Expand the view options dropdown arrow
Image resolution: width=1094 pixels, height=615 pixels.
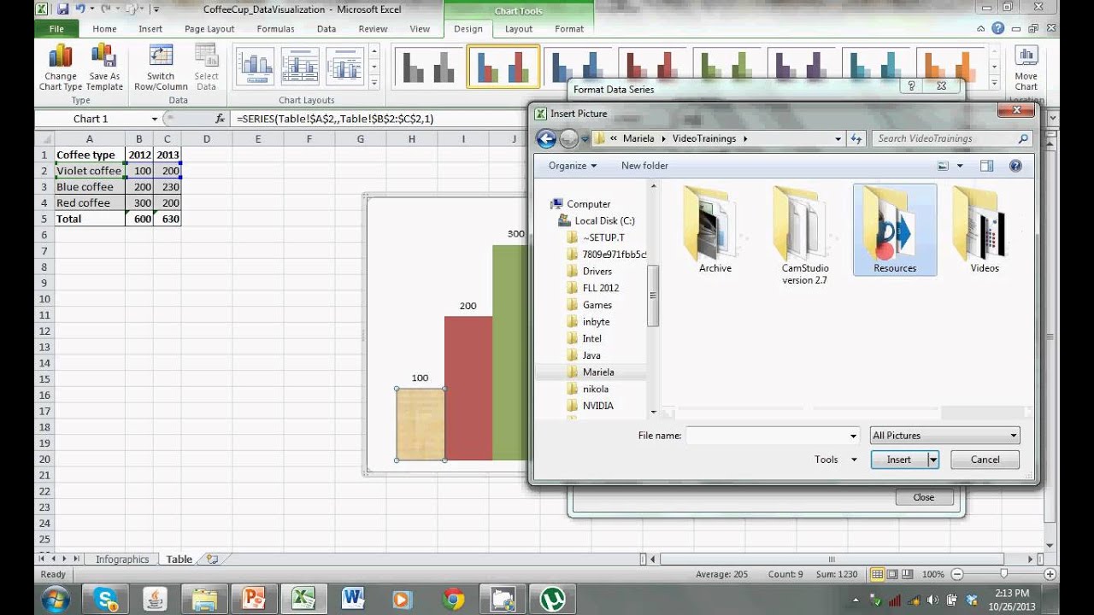[960, 166]
